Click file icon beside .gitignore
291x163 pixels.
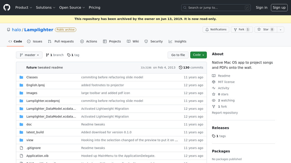point(21,148)
